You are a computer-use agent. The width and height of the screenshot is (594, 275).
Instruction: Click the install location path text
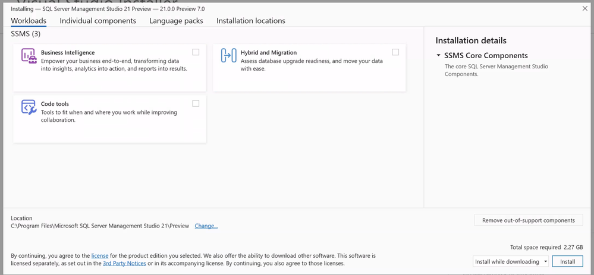click(100, 226)
